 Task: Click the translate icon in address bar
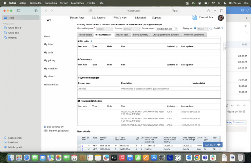(x=174, y=11)
